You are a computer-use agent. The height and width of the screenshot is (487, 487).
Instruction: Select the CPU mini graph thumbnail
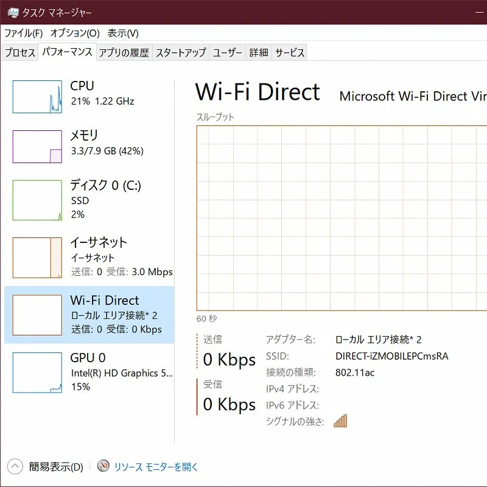[x=37, y=97]
